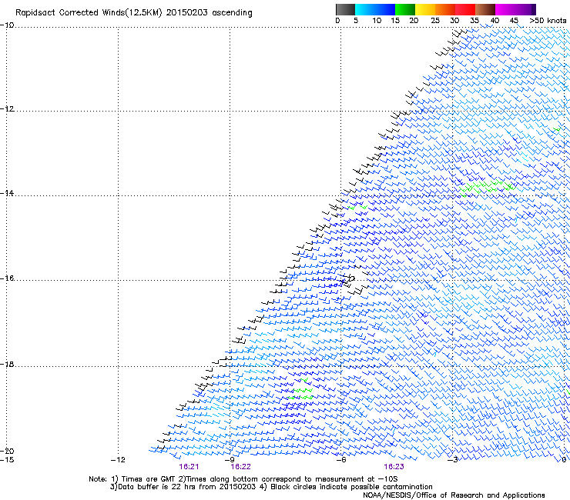Click the green 15–20 knots legend segment
570x500 pixels.
click(x=405, y=9)
